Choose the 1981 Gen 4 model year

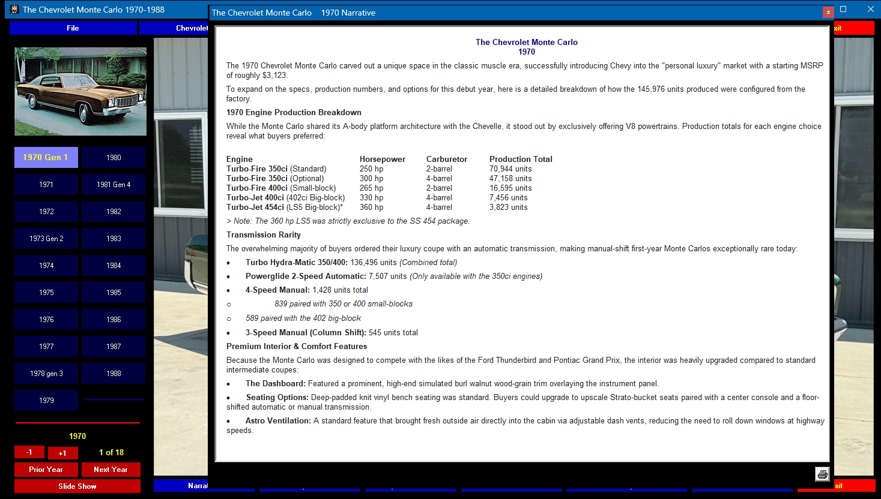(x=114, y=184)
